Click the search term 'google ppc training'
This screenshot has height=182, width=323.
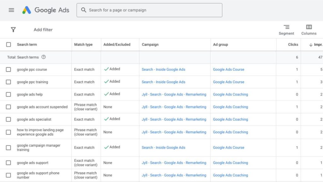(x=32, y=82)
